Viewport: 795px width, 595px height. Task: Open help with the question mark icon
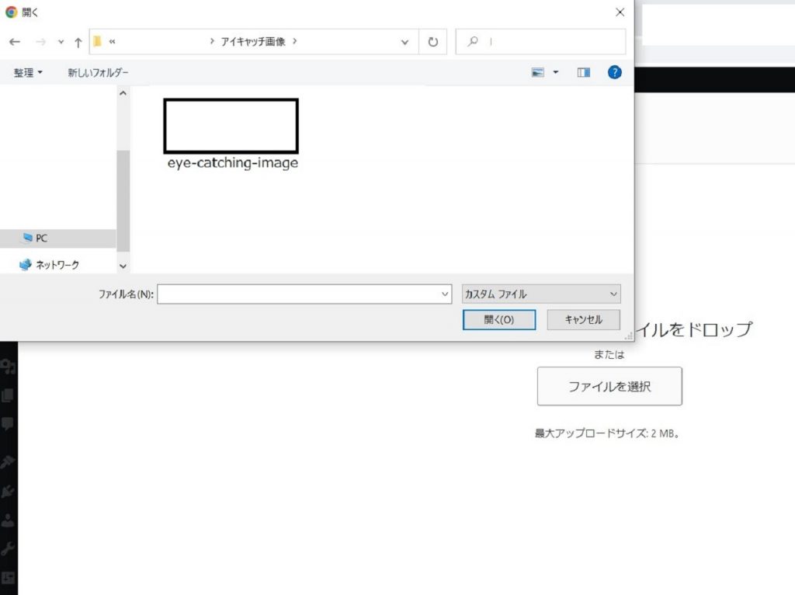[615, 72]
